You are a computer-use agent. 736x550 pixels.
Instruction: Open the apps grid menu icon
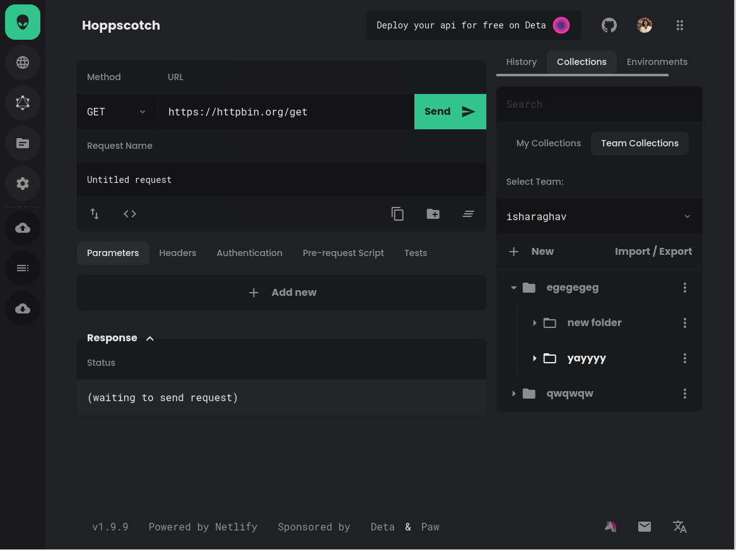(x=680, y=25)
